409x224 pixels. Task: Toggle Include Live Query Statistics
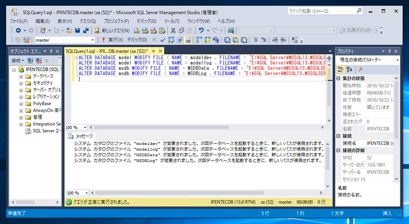[x=207, y=40]
